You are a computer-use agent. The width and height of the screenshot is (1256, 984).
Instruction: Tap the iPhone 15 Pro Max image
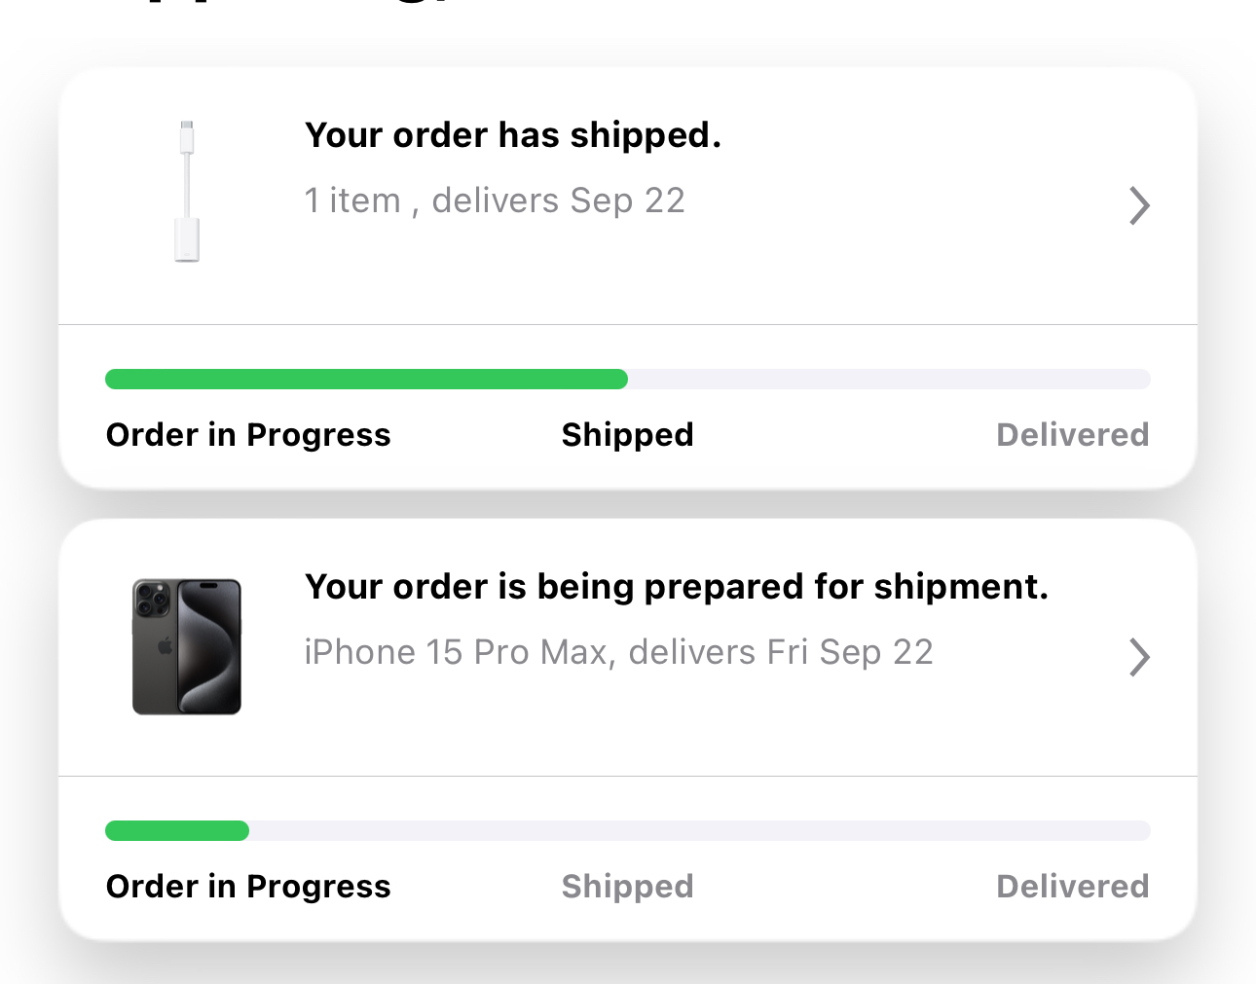[x=187, y=646]
